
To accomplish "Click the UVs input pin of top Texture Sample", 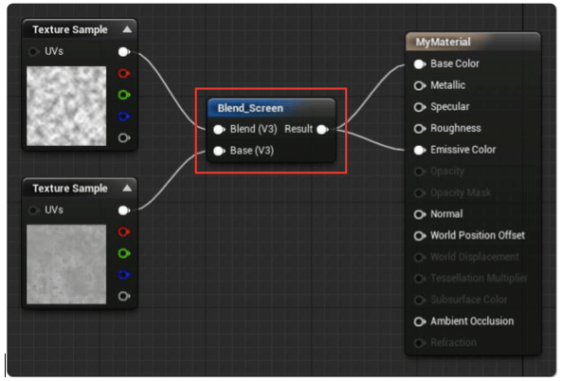I will [x=34, y=51].
